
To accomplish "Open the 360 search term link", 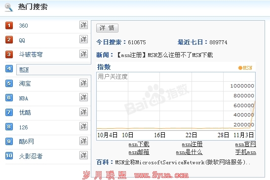I will pyautogui.click(x=23, y=26).
